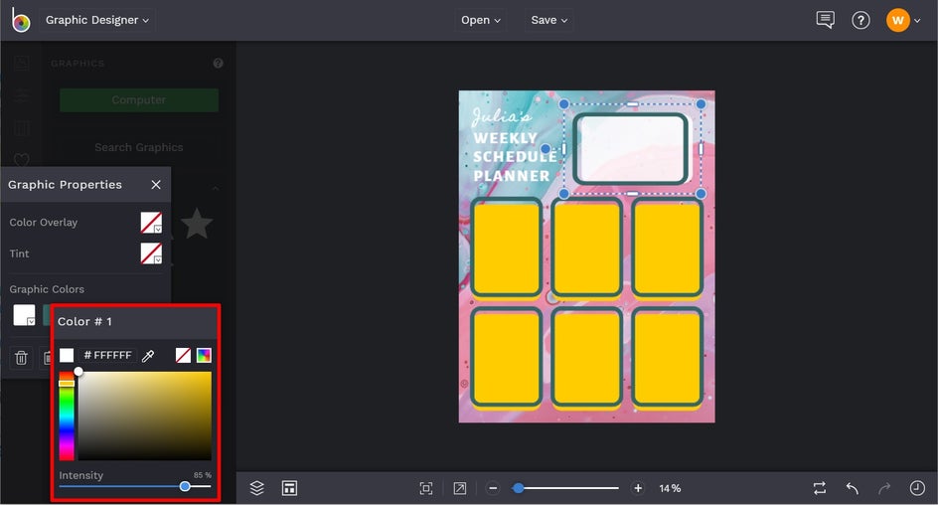Select the top-middle yellow box
The image size is (938, 505).
pyautogui.click(x=587, y=248)
